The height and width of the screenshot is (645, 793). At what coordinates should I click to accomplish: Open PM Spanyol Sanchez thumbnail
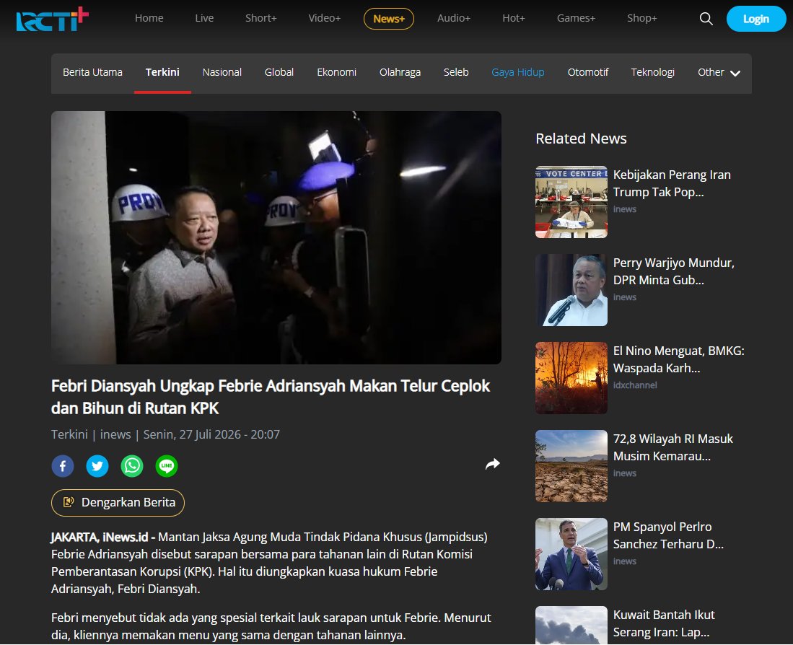tap(571, 554)
